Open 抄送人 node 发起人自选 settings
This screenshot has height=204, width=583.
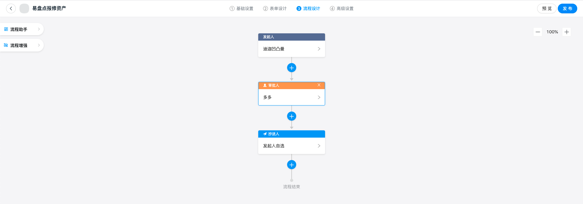click(x=292, y=146)
